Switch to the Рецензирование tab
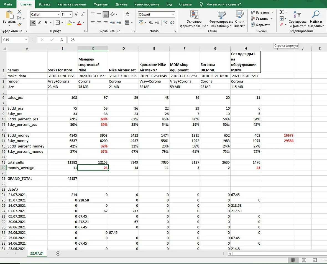 point(147,4)
